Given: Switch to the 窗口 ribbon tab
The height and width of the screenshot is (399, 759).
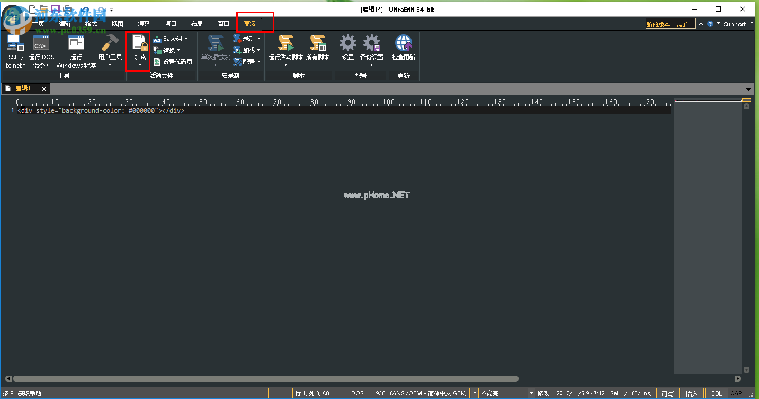Looking at the screenshot, I should [x=224, y=24].
